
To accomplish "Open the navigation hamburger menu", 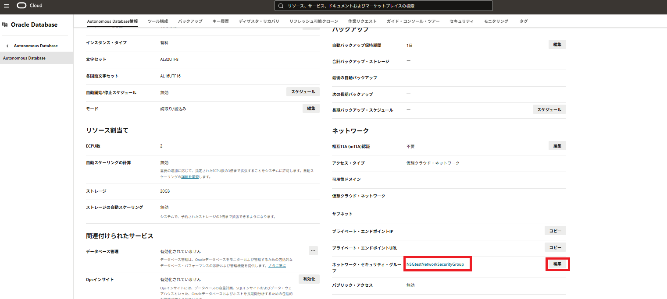I will [x=7, y=6].
